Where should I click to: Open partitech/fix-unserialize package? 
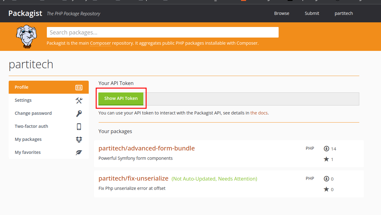133,178
